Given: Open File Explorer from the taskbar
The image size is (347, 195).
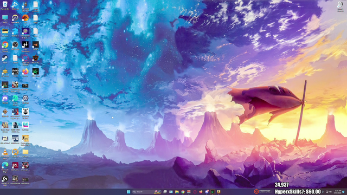Looking at the screenshot, I should [177, 192].
